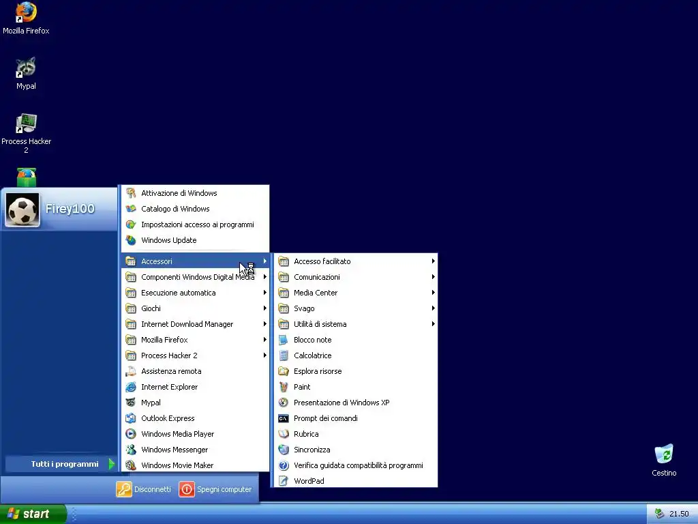
Task: Launch the Mypal raccoon desktop icon
Action: (26, 74)
